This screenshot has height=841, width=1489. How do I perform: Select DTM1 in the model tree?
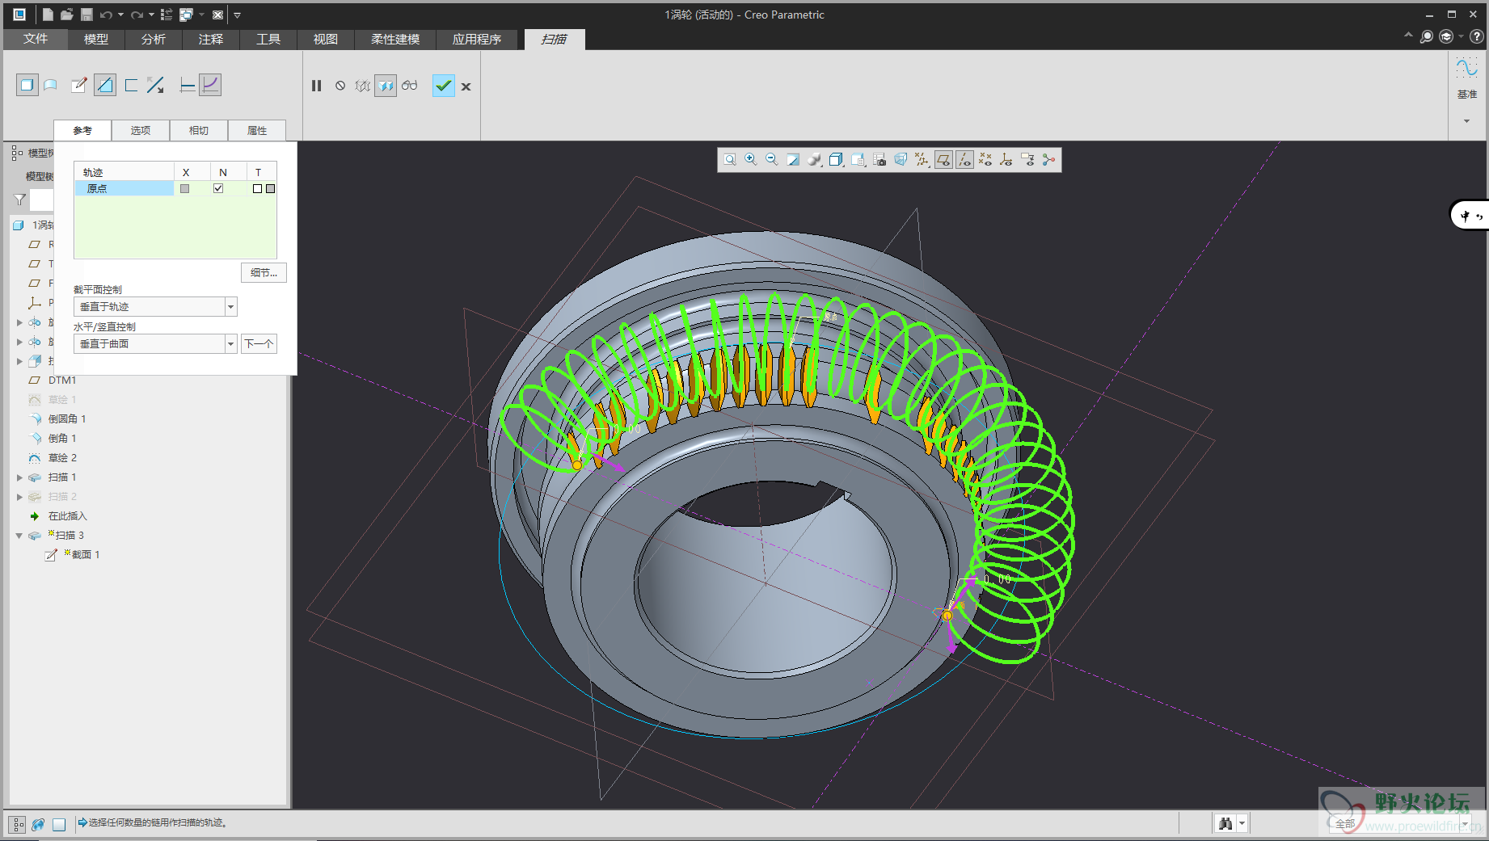click(x=61, y=381)
